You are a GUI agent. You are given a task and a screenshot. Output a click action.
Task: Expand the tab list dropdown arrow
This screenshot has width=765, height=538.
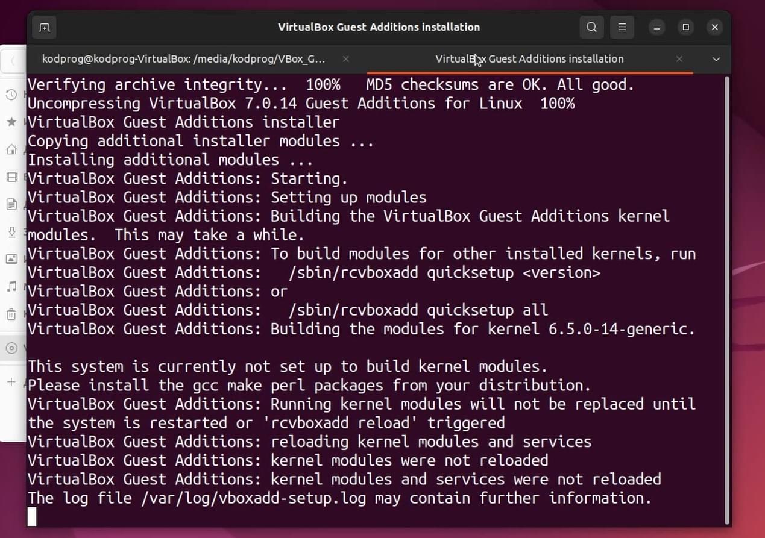(x=716, y=59)
